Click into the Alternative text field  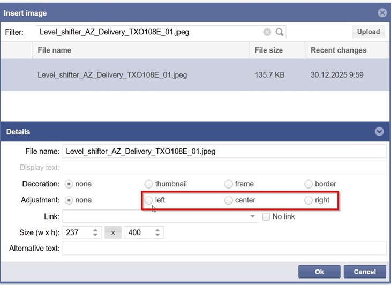pos(224,249)
